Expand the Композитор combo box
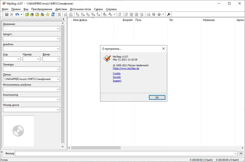 [x=58, y=99]
